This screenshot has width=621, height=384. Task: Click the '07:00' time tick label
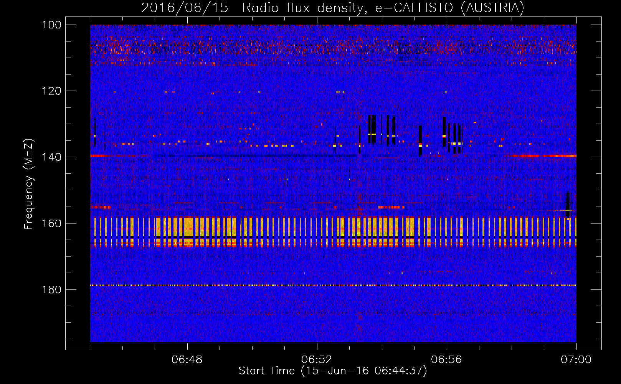click(x=576, y=359)
